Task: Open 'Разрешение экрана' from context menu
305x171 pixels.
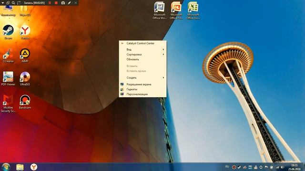Action: point(142,85)
